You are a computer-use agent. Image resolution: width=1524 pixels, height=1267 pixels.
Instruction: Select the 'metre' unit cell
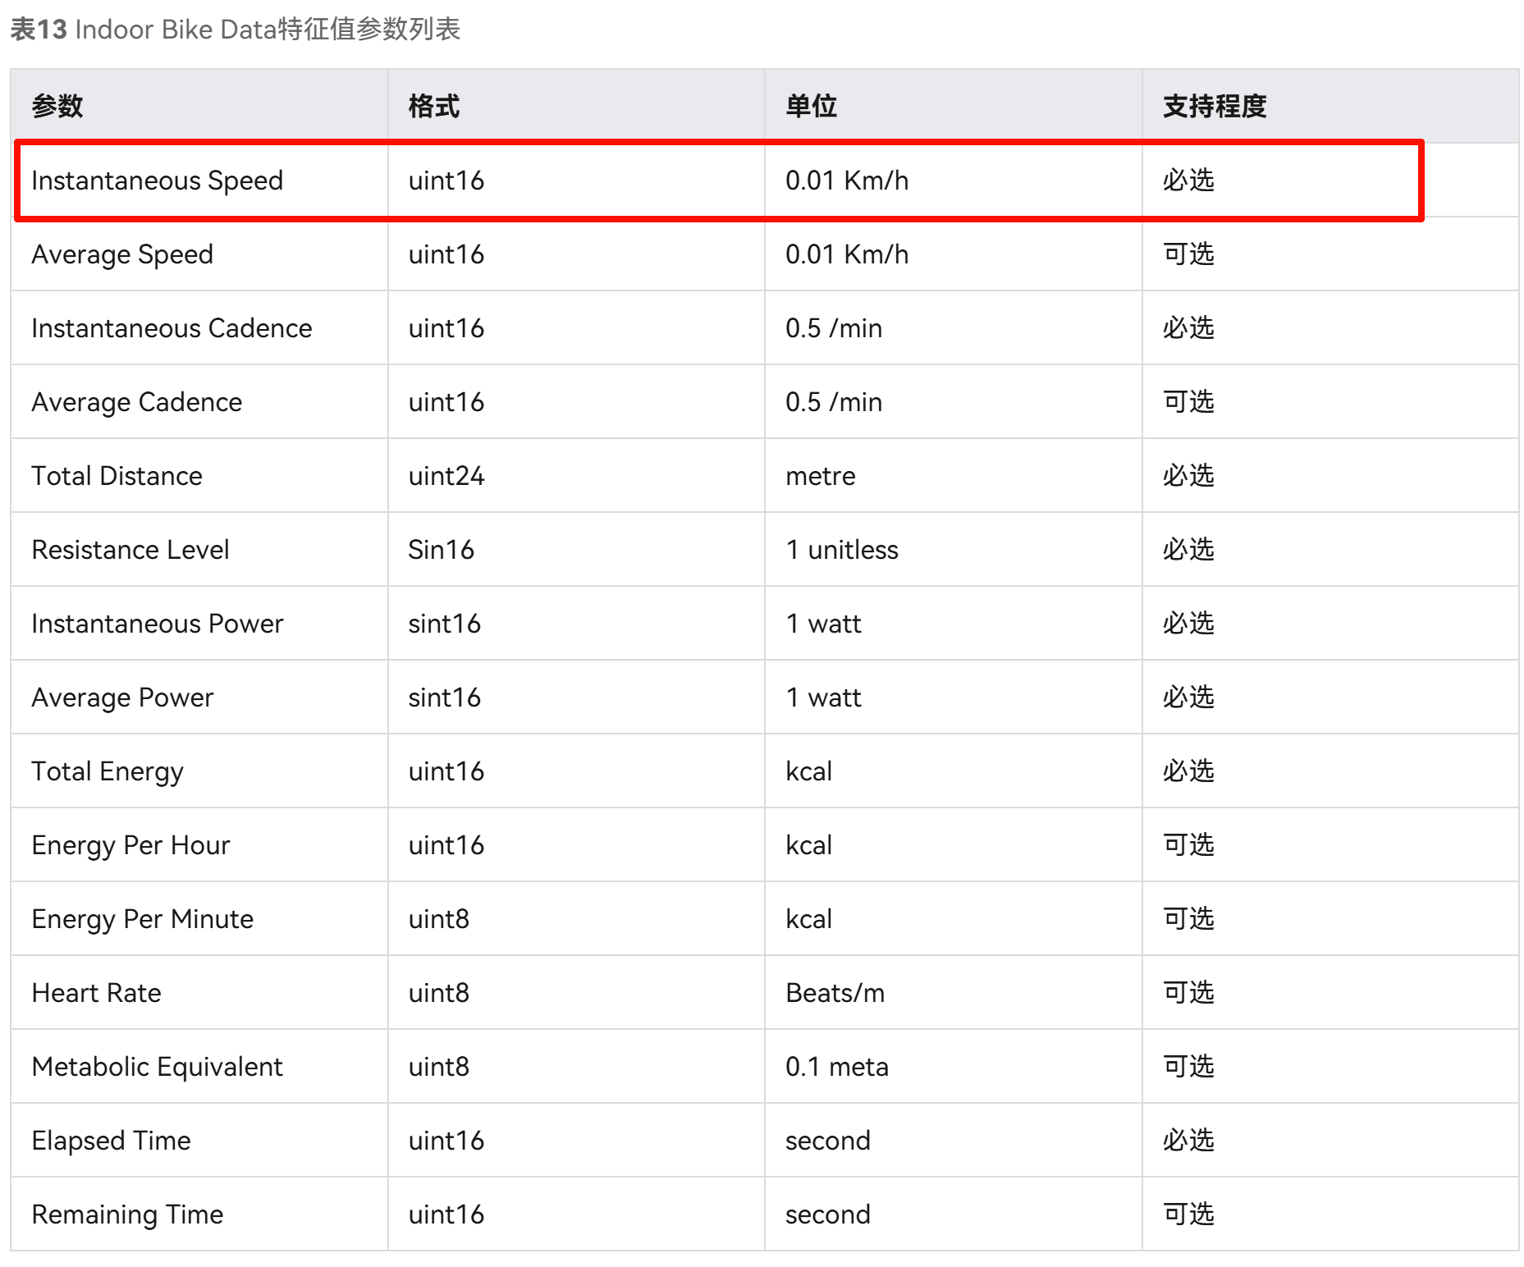(x=820, y=476)
